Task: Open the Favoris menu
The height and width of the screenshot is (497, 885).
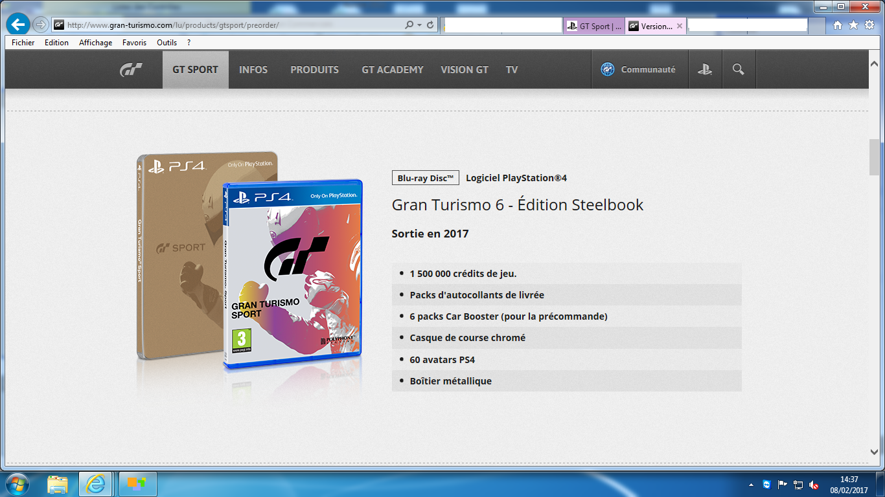Action: [134, 43]
